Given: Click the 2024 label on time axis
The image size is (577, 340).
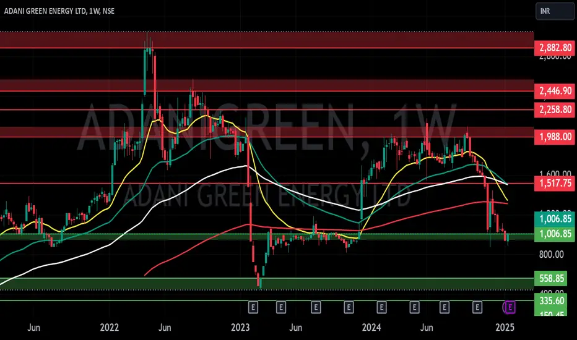Looking at the screenshot, I should pos(371,327).
